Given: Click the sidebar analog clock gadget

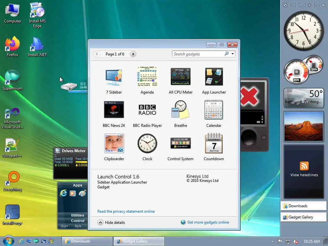Looking at the screenshot, I should (x=304, y=30).
